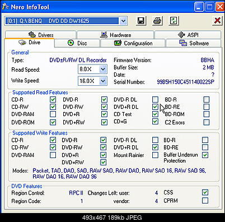This screenshot has width=225, height=222.
Task: Toggle DVD-RAM read feature checkbox
Action: point(53,114)
